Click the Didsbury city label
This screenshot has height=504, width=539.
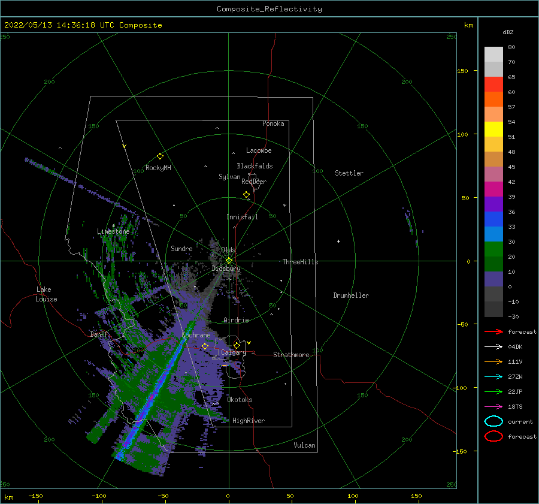(226, 268)
